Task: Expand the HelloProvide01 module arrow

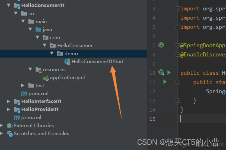Action: click(8, 109)
